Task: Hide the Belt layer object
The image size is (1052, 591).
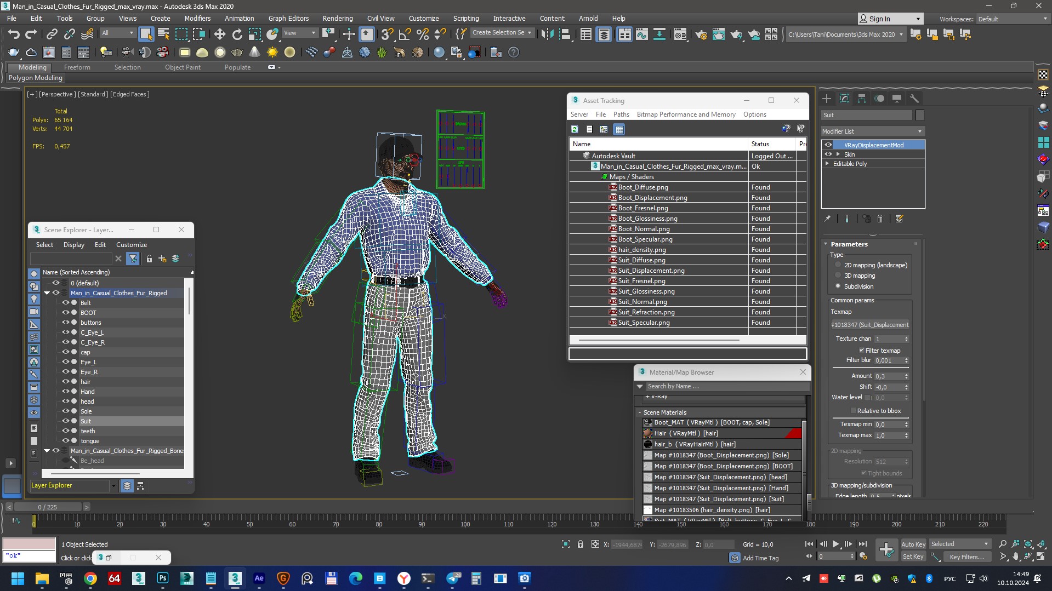Action: [65, 303]
